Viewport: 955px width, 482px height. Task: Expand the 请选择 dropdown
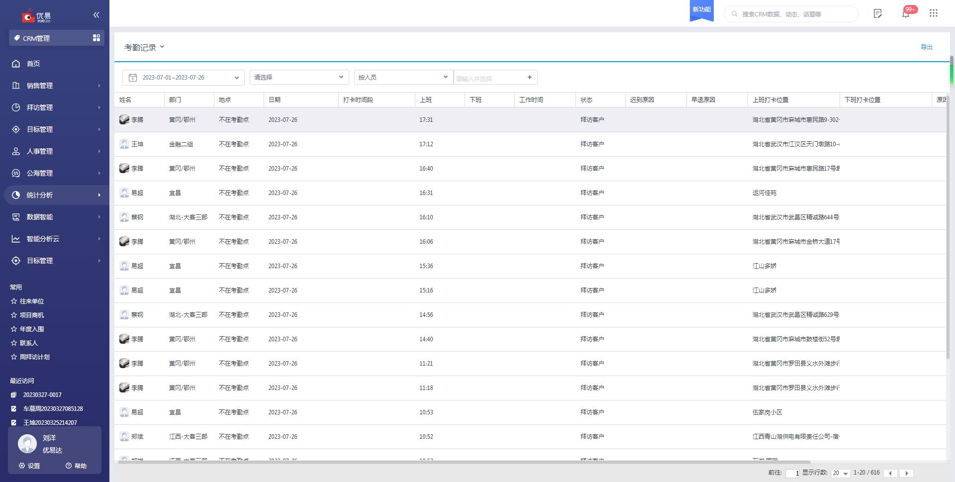tap(299, 77)
